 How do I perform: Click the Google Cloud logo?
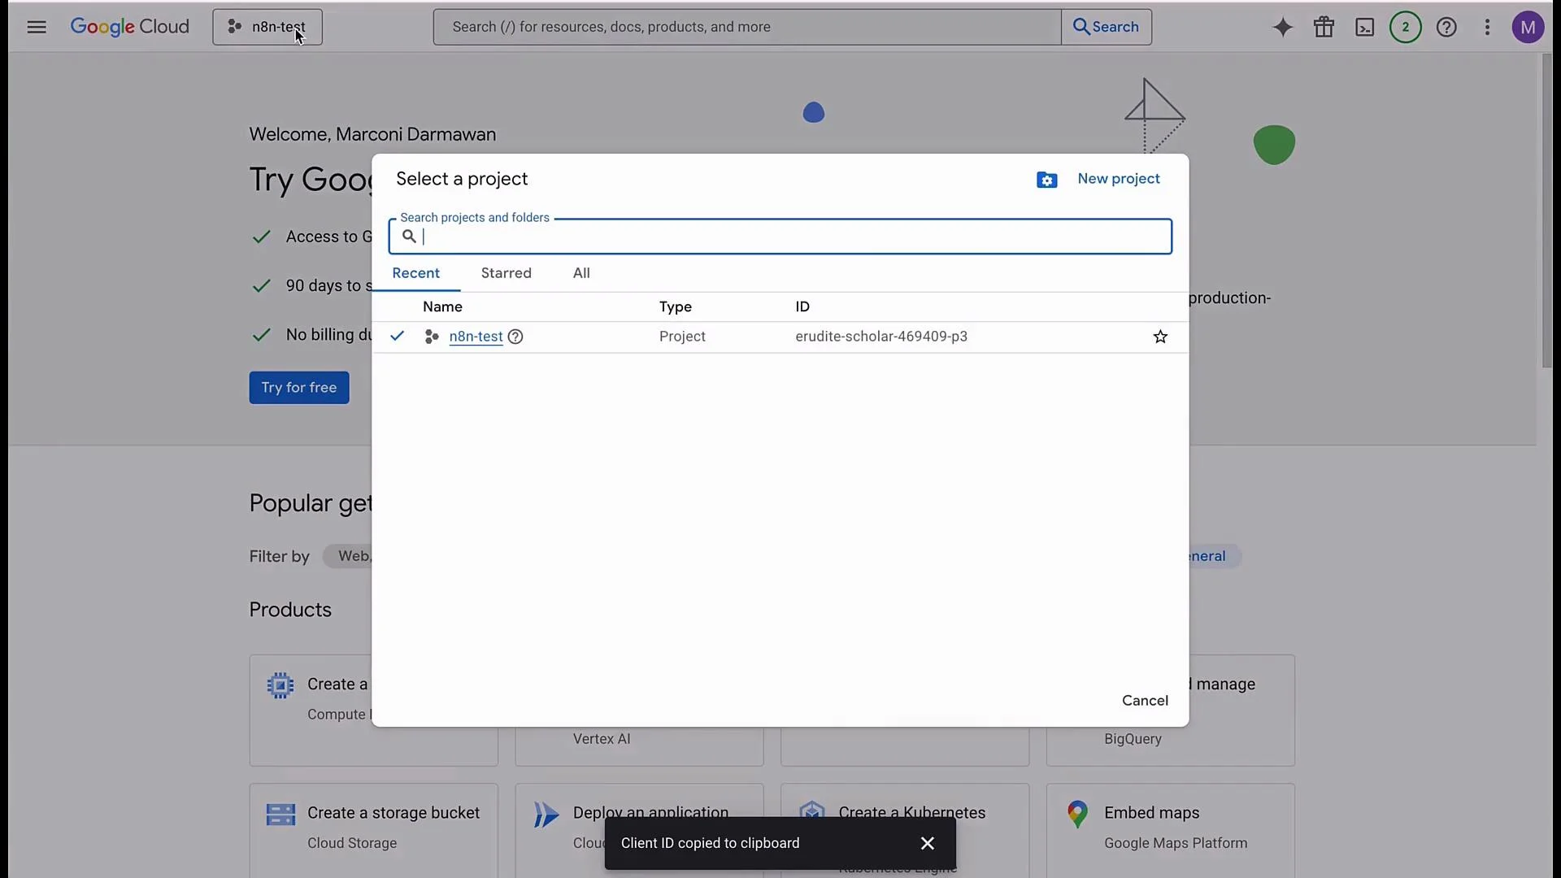pyautogui.click(x=130, y=27)
